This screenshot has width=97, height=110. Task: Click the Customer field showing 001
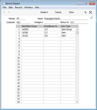point(24,22)
